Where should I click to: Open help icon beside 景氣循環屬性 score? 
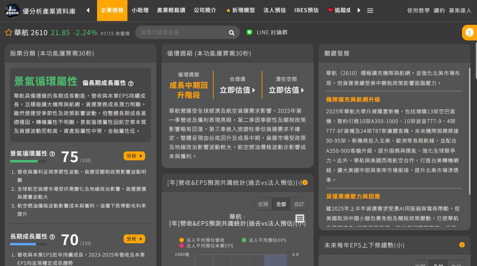(52, 154)
